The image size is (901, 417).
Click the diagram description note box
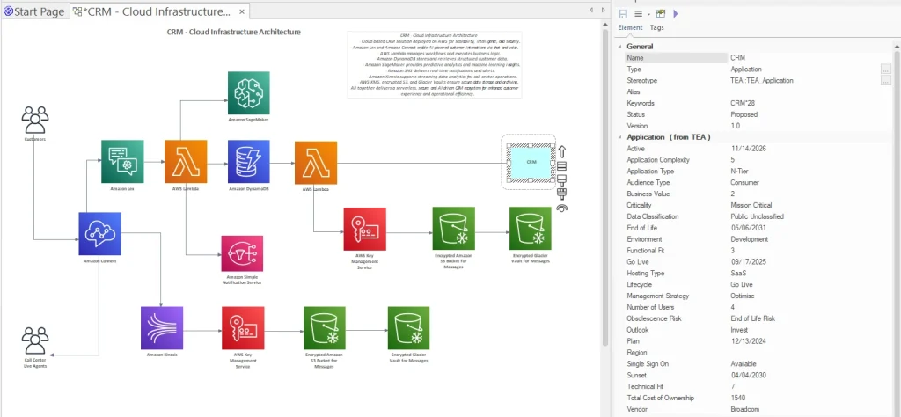point(435,64)
